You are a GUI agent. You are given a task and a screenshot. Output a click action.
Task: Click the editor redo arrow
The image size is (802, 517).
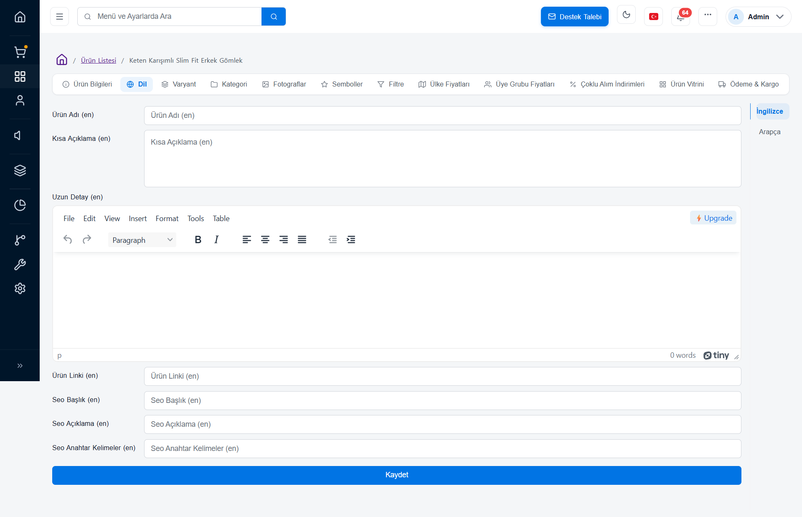(87, 239)
